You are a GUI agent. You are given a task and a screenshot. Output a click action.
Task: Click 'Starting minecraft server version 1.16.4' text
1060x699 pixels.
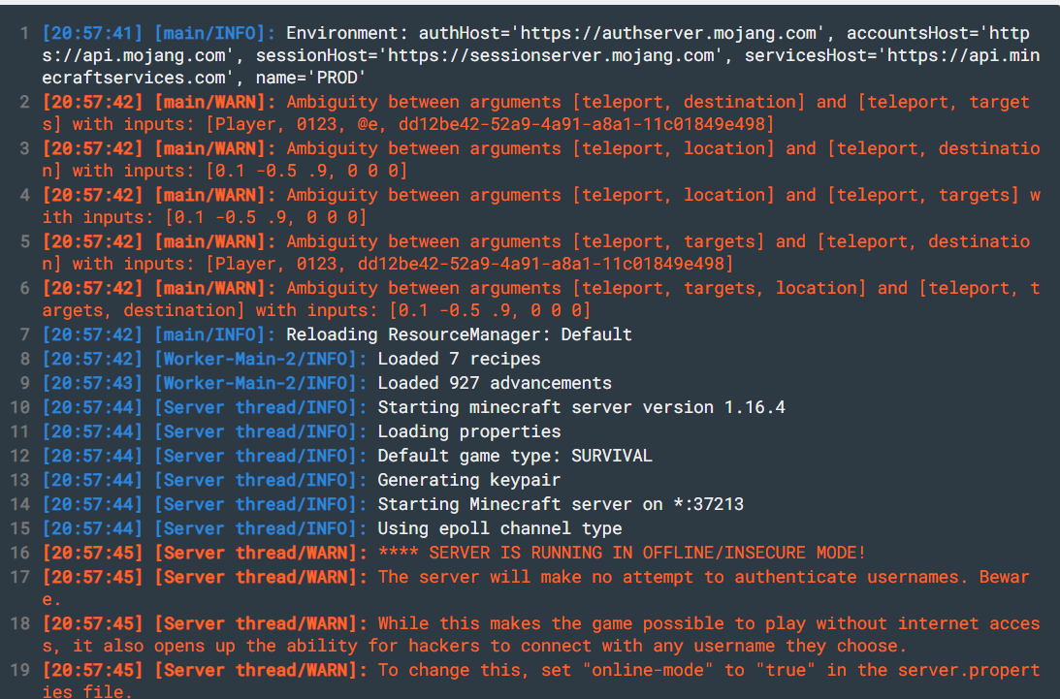coord(581,407)
